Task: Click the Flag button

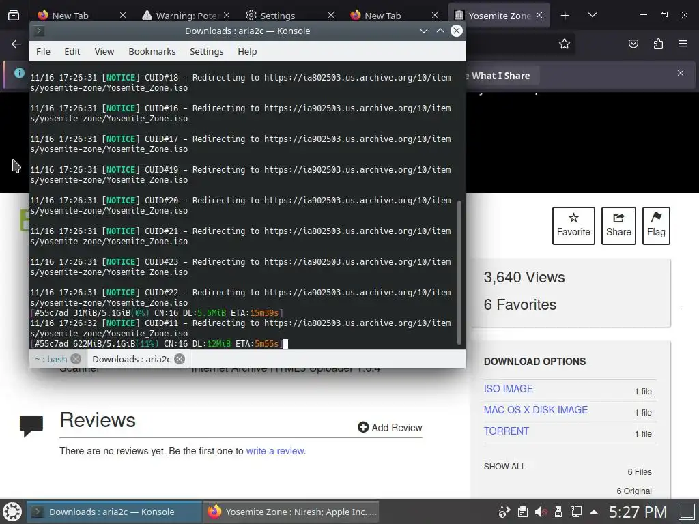Action: (656, 225)
